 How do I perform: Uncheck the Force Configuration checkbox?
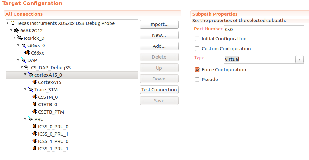[197, 70]
